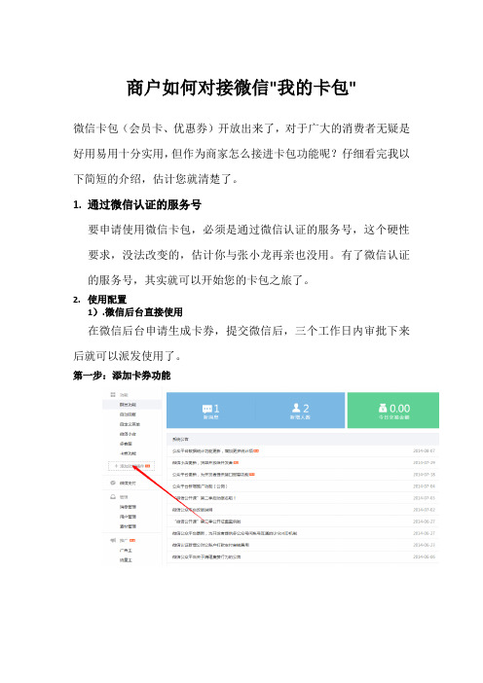Click the 功能 grid icon in sidebar
Viewport: 483px width, 683px height.
tap(113, 395)
